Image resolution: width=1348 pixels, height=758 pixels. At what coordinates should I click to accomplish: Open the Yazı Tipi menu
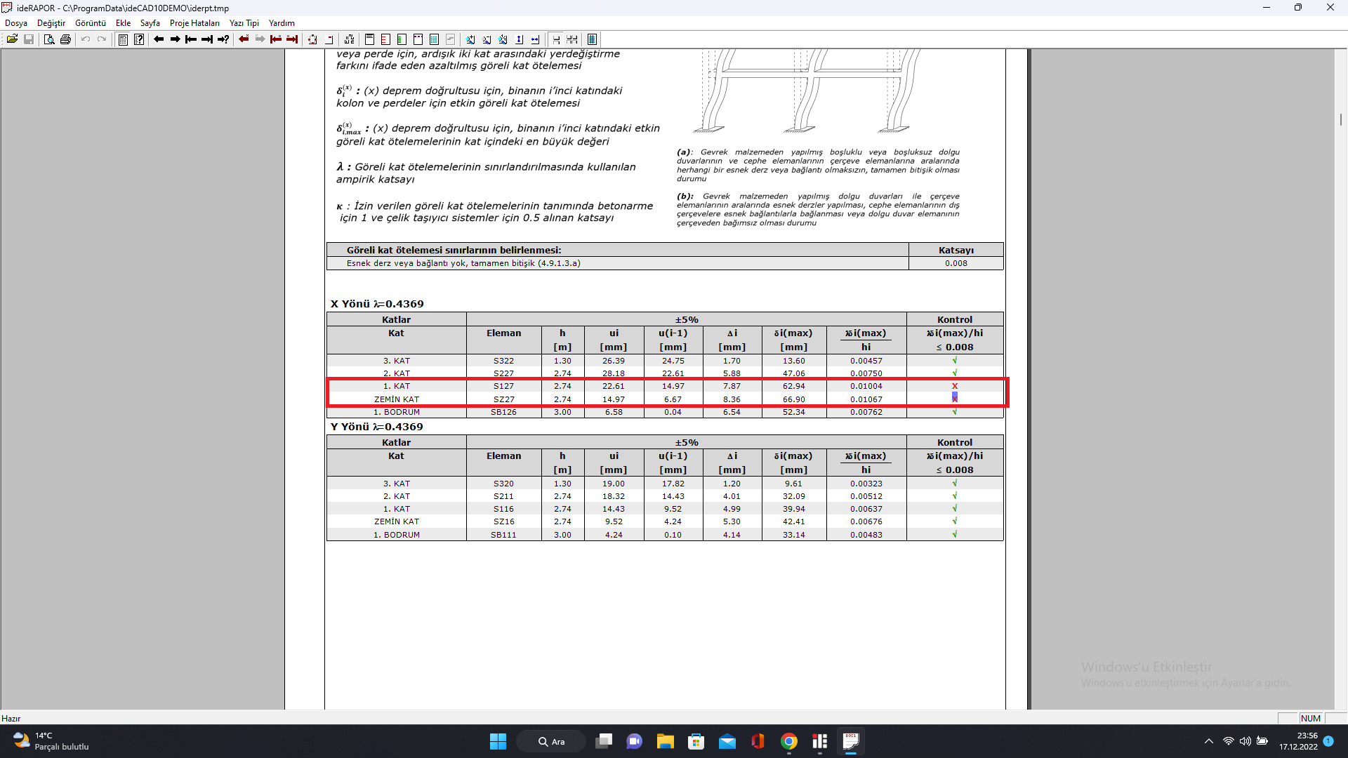[244, 23]
